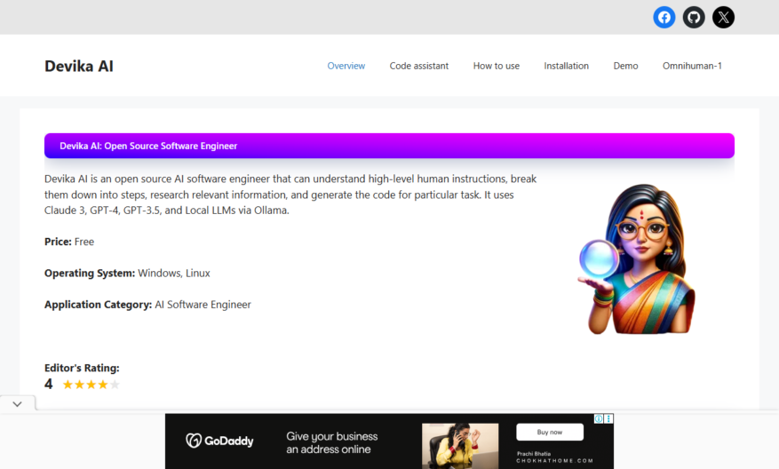Open the ad info (i) icon
This screenshot has height=469, width=779.
[599, 419]
